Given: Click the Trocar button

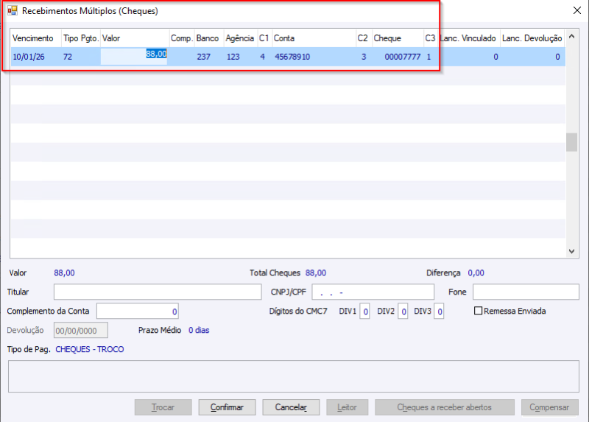Looking at the screenshot, I should (x=163, y=407).
